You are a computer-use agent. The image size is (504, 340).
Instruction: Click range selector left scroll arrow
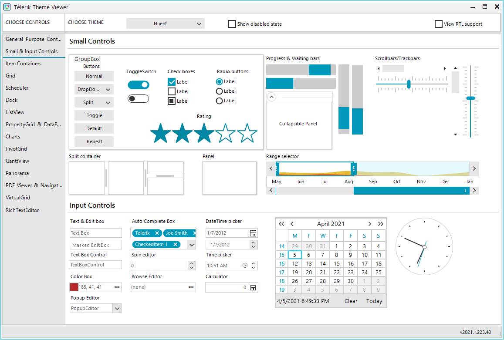(x=271, y=168)
